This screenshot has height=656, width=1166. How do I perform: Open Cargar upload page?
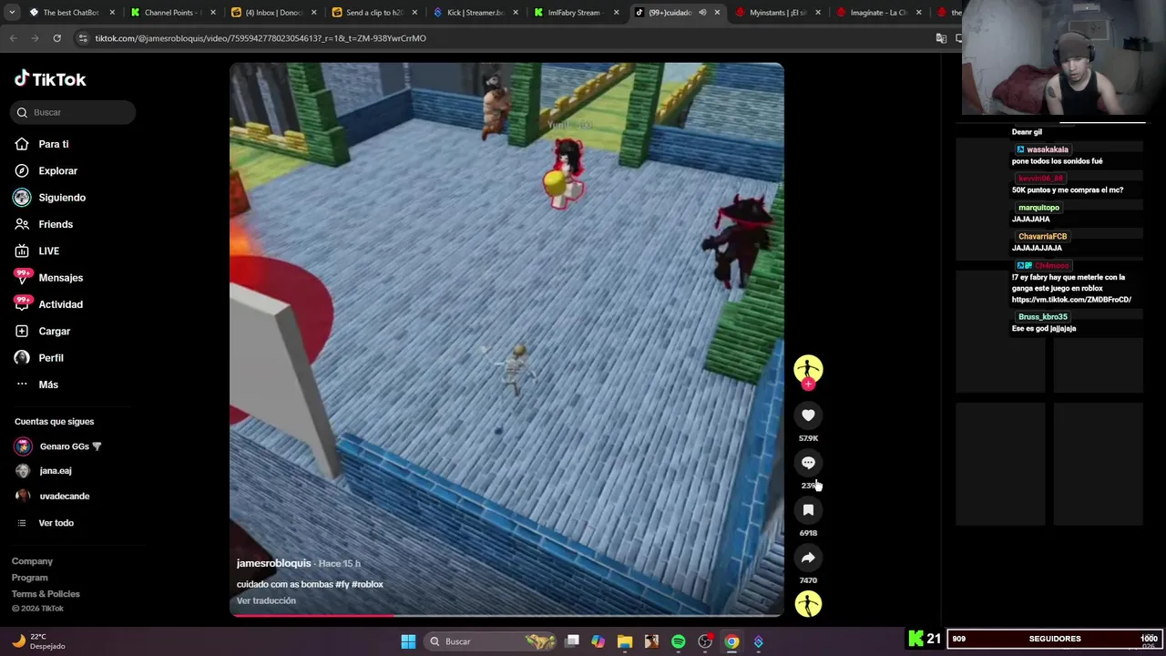click(43, 331)
